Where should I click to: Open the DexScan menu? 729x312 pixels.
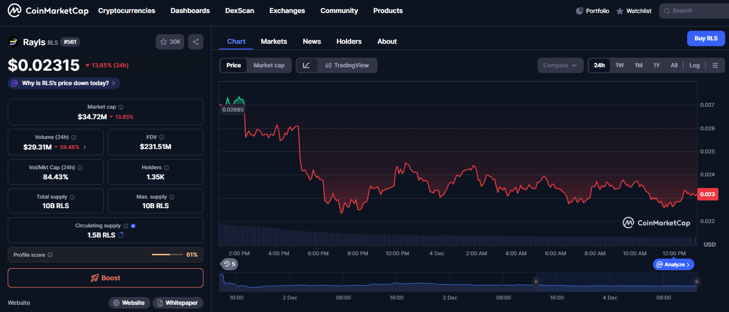tap(239, 11)
